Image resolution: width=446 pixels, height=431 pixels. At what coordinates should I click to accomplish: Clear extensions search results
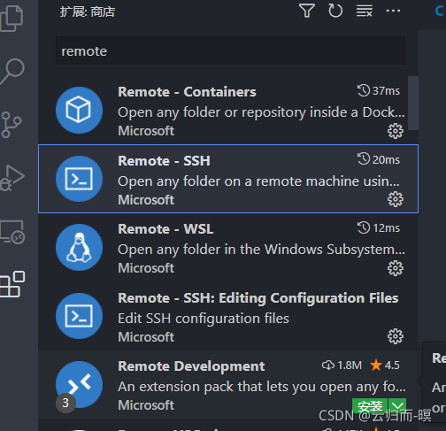click(364, 11)
